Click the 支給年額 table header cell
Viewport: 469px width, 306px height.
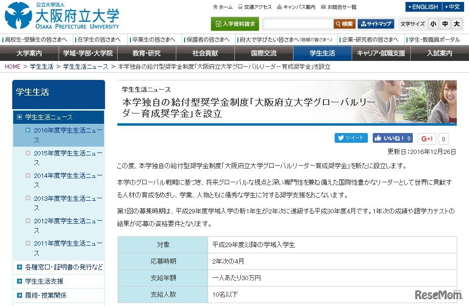pos(163,278)
